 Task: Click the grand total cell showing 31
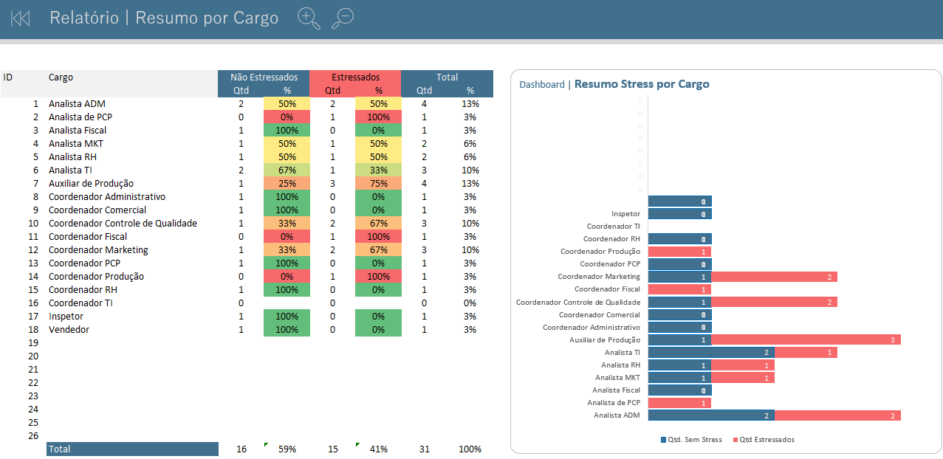click(424, 449)
